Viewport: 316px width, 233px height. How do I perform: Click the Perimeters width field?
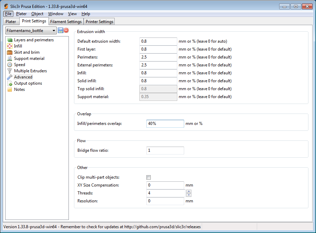[158, 57]
